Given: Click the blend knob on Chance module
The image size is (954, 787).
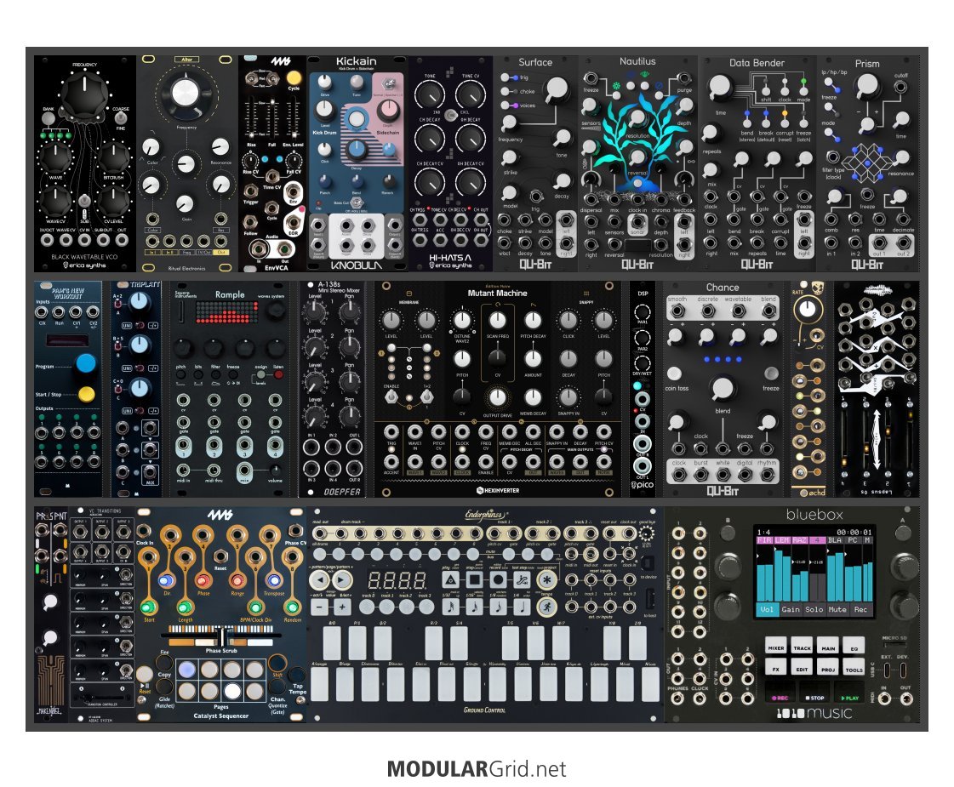Looking at the screenshot, I should click(x=723, y=388).
